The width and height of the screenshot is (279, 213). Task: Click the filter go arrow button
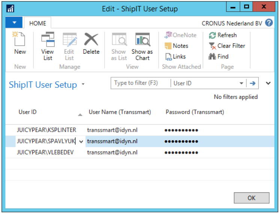pyautogui.click(x=253, y=83)
